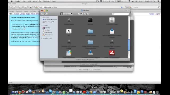The width and height of the screenshot is (170, 95).
Task: Switch Finder to Cover Flow view
Action: pos(71,14)
